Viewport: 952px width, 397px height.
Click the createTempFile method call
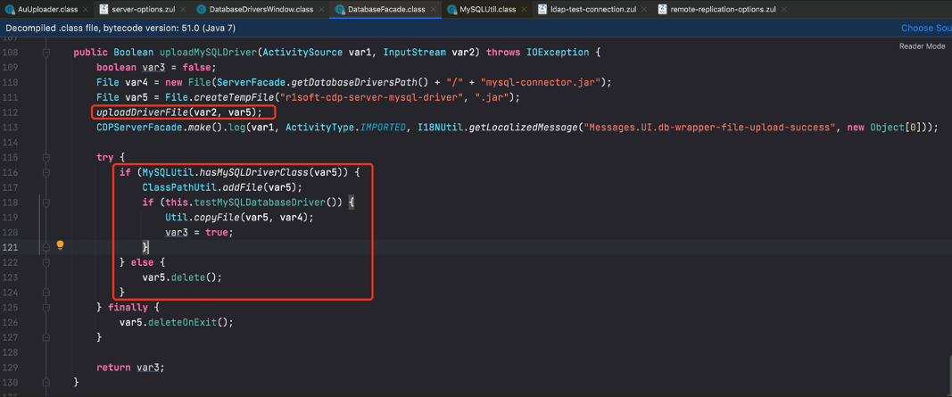pos(233,98)
